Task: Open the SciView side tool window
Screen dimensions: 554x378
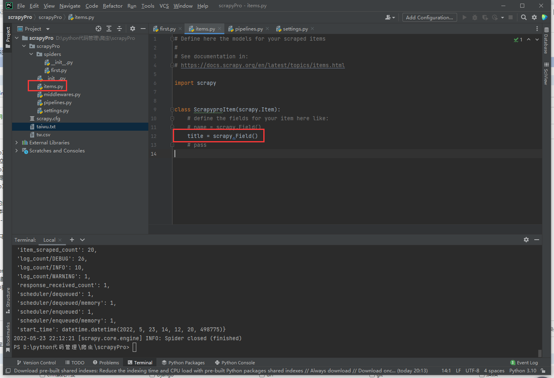Action: [546, 73]
